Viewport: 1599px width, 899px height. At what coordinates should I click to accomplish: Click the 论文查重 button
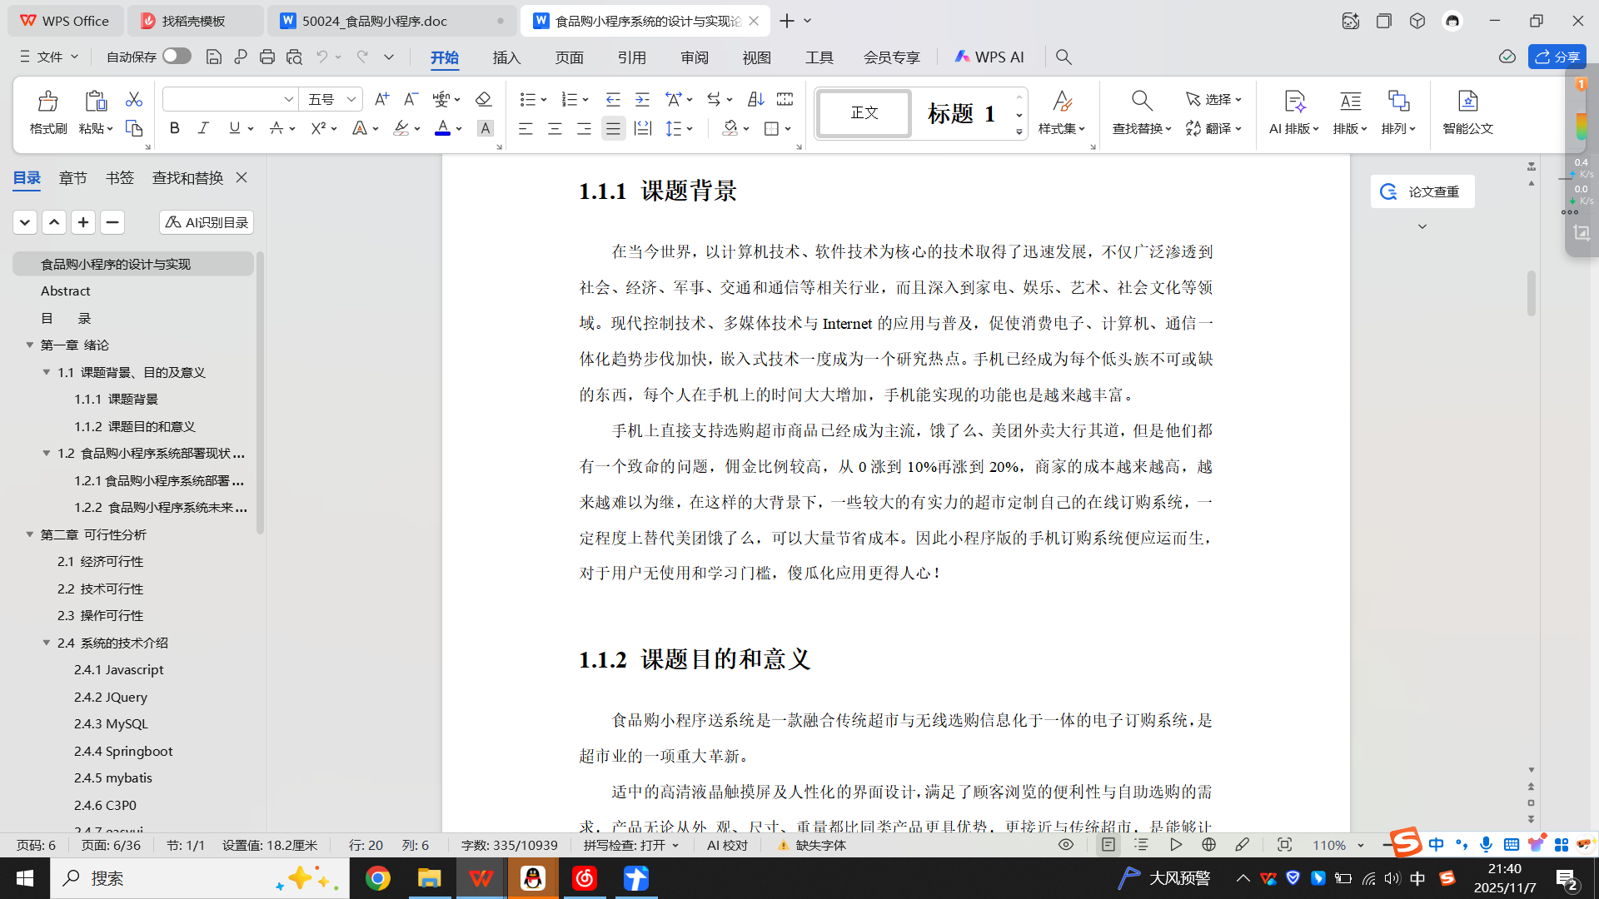(1422, 191)
